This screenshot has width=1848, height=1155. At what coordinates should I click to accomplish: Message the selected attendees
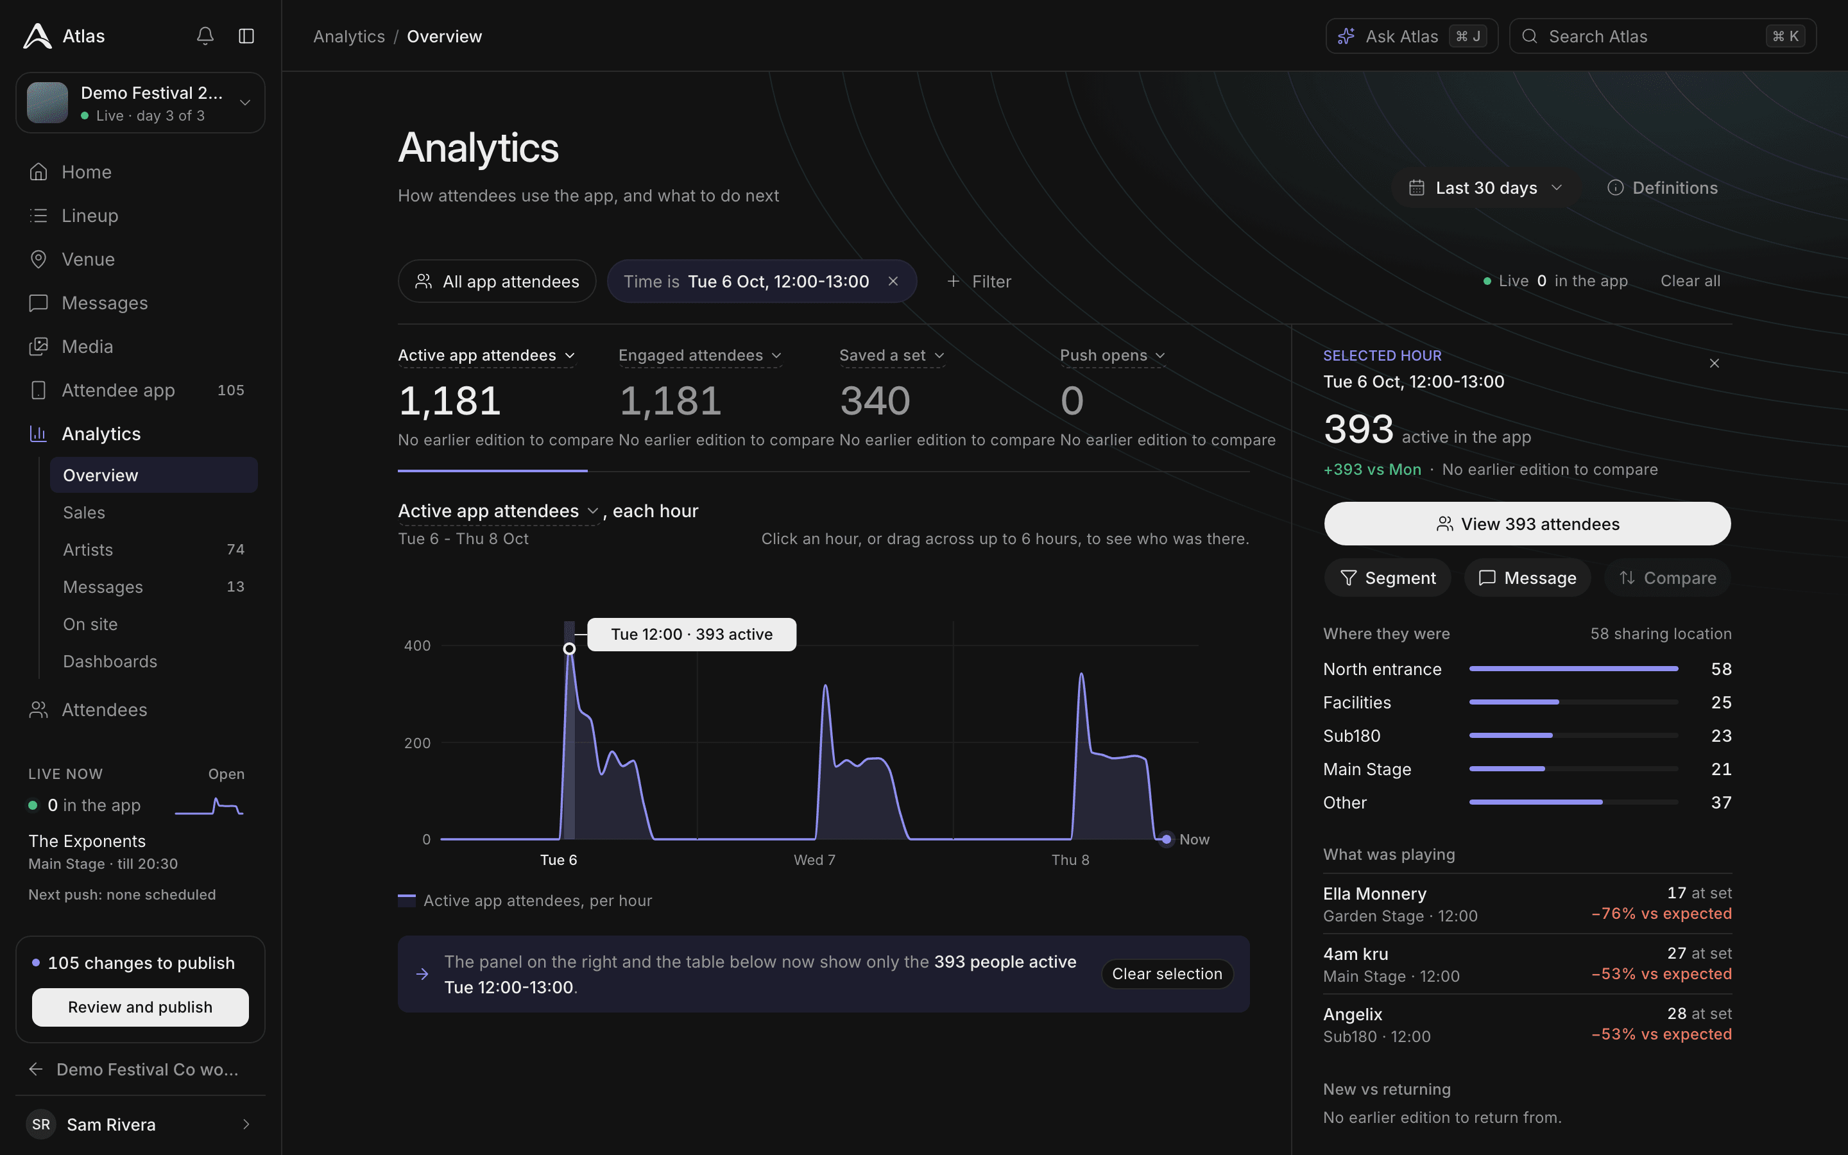(1527, 577)
